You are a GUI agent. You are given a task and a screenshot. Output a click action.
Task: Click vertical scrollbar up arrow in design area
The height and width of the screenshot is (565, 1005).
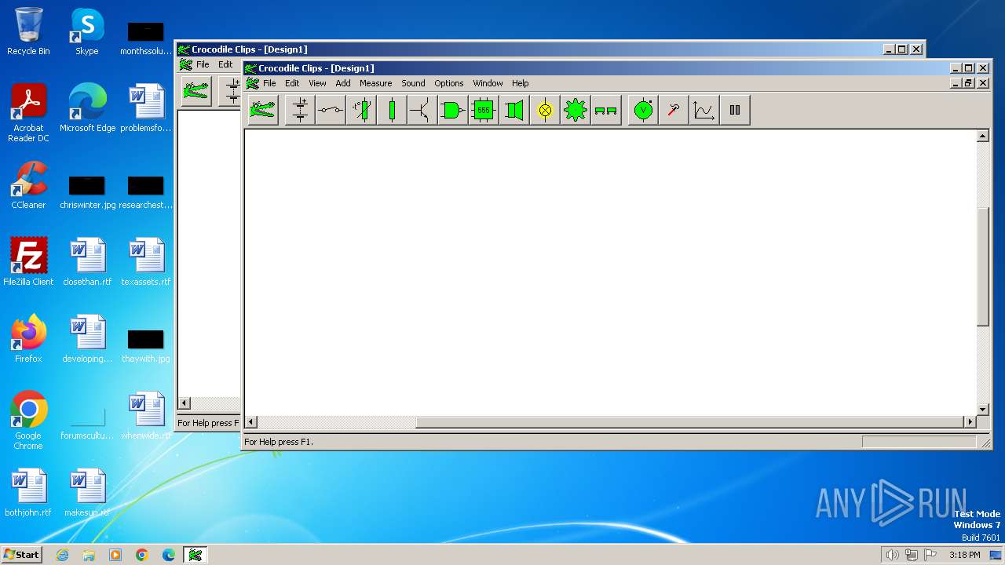click(x=982, y=136)
